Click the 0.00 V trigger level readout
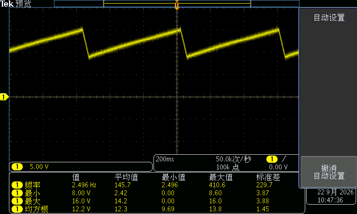 point(278,167)
